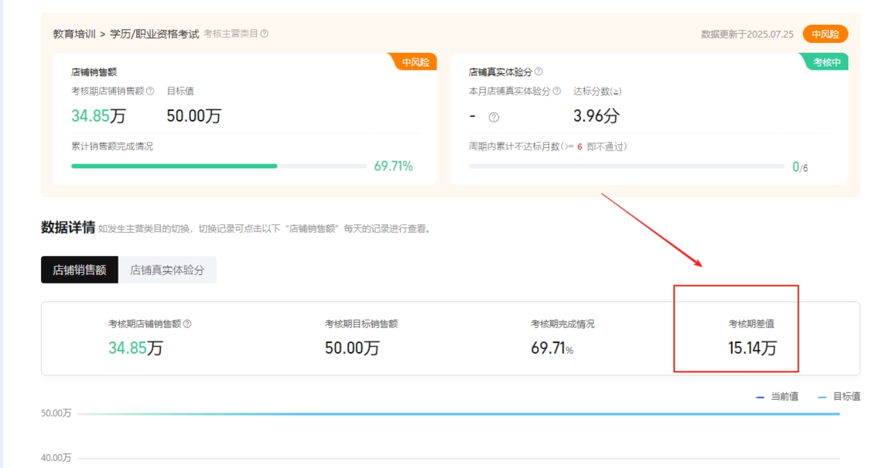Click question icon beside the dash score value
Image resolution: width=891 pixels, height=468 pixels.
(x=494, y=118)
